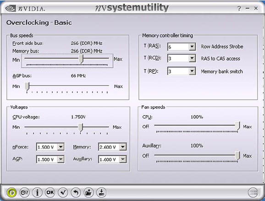The image size is (265, 201).
Task: Click the Auxillary fan speed slider thumb
Action: (237, 155)
